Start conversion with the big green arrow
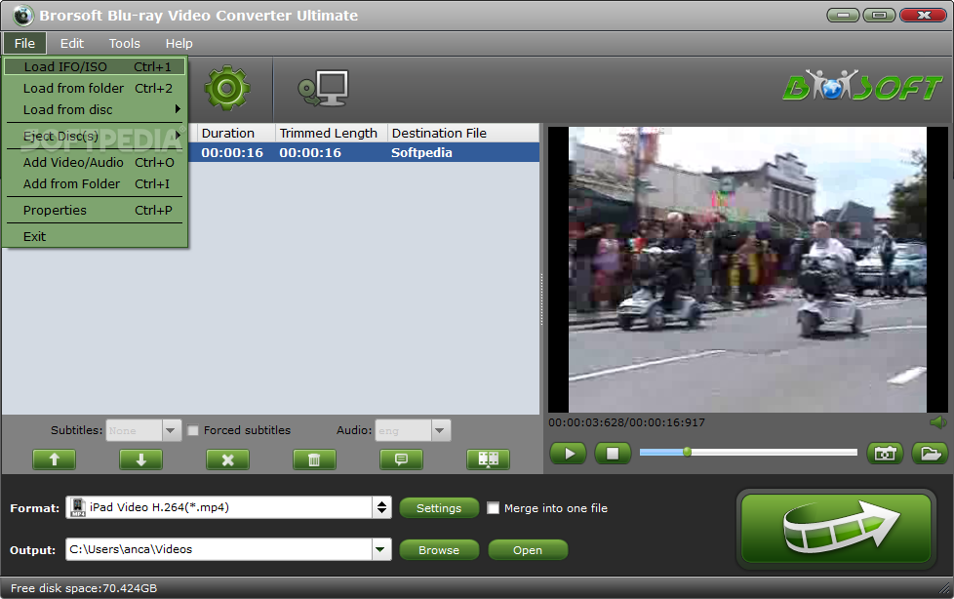The width and height of the screenshot is (954, 599). [836, 528]
